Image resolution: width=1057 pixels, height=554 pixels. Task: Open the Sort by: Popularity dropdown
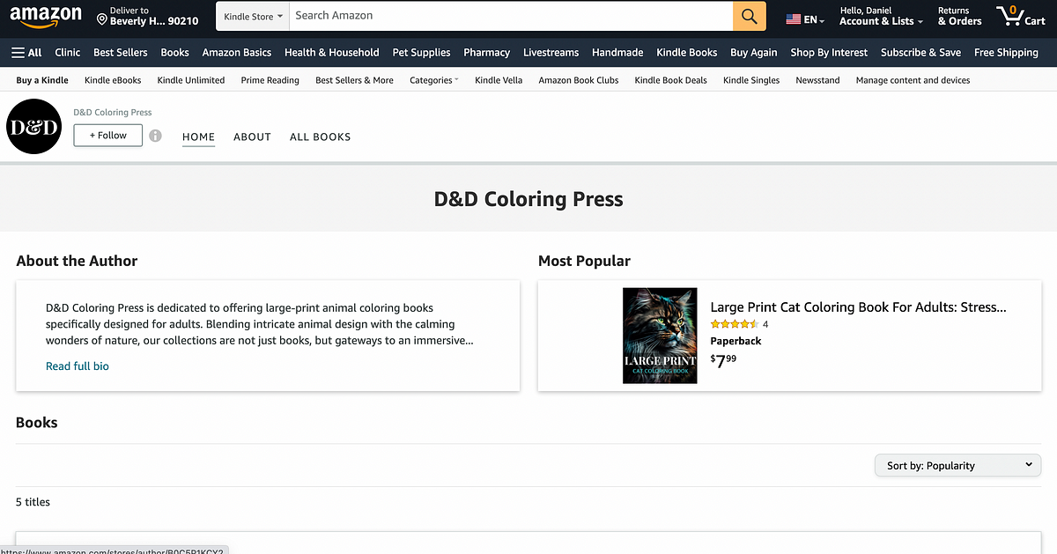(957, 465)
